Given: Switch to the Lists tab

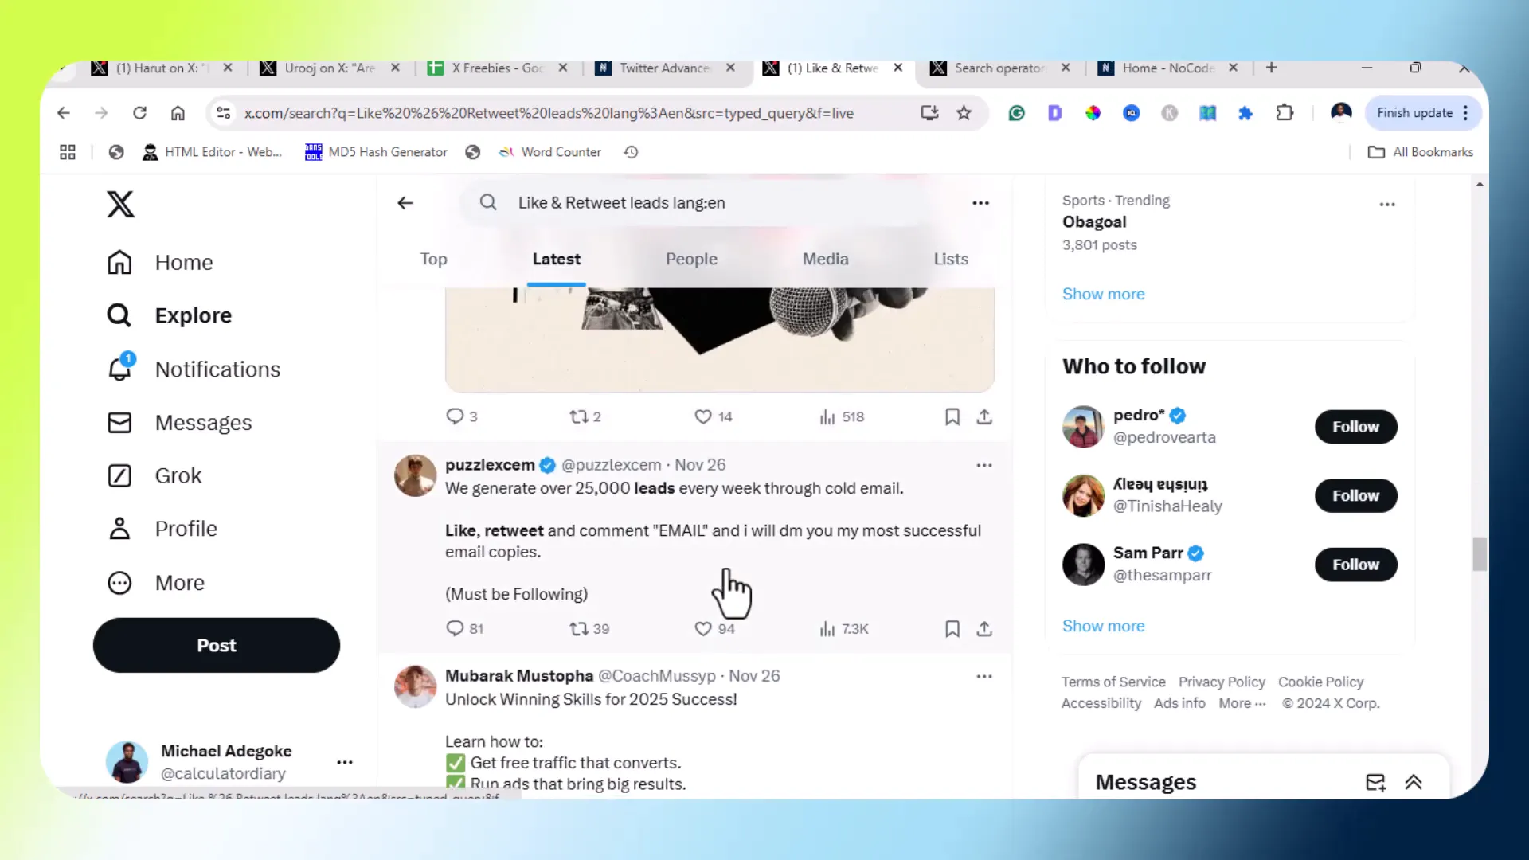Looking at the screenshot, I should coord(951,259).
